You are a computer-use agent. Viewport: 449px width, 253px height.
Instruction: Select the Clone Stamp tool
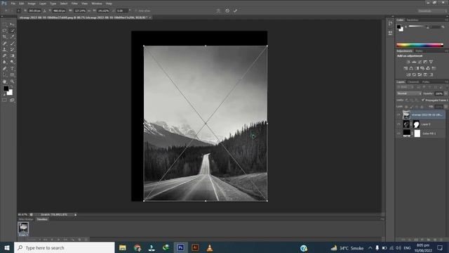5,50
